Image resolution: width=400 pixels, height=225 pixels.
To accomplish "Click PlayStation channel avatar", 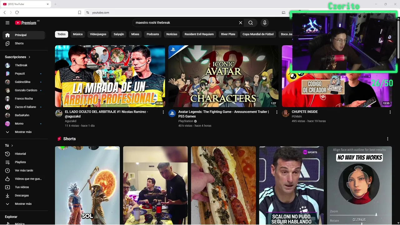I will point(172,113).
